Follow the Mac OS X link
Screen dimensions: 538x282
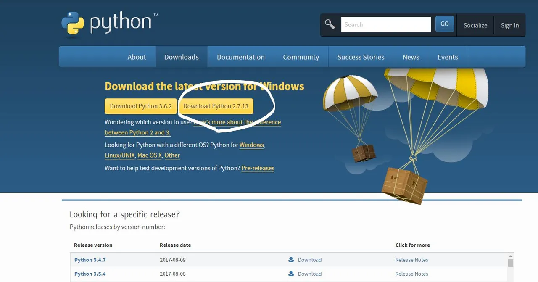point(150,155)
